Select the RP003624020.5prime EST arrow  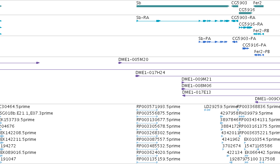[147, 156]
